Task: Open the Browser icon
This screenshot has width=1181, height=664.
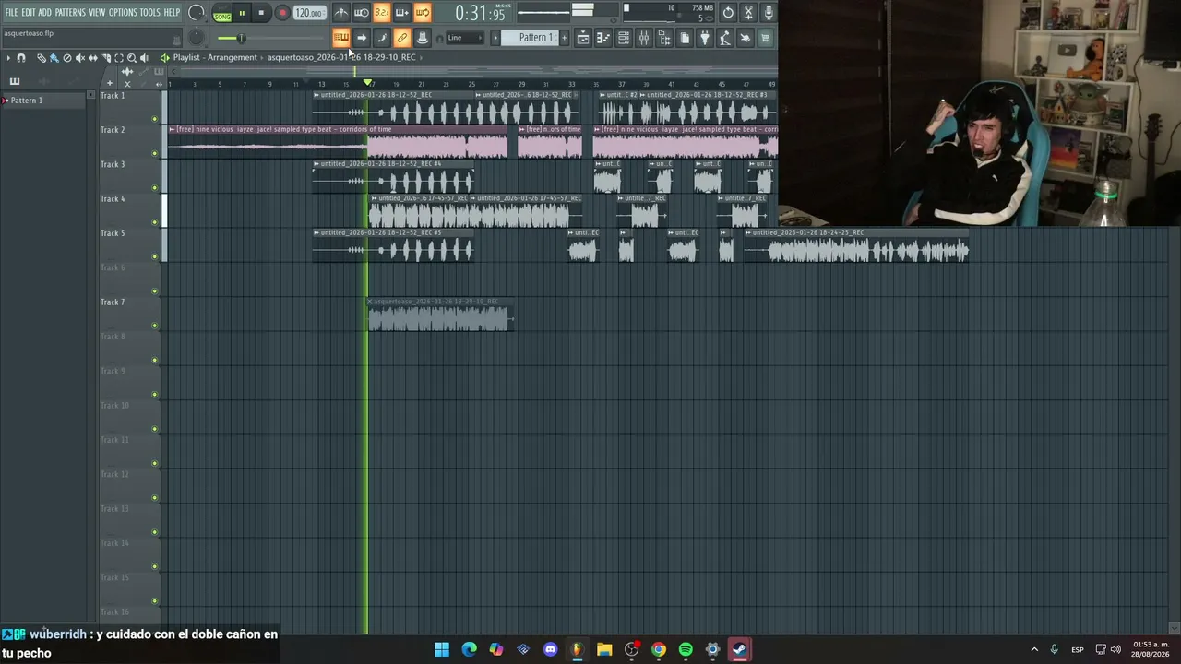Action: coord(664,38)
